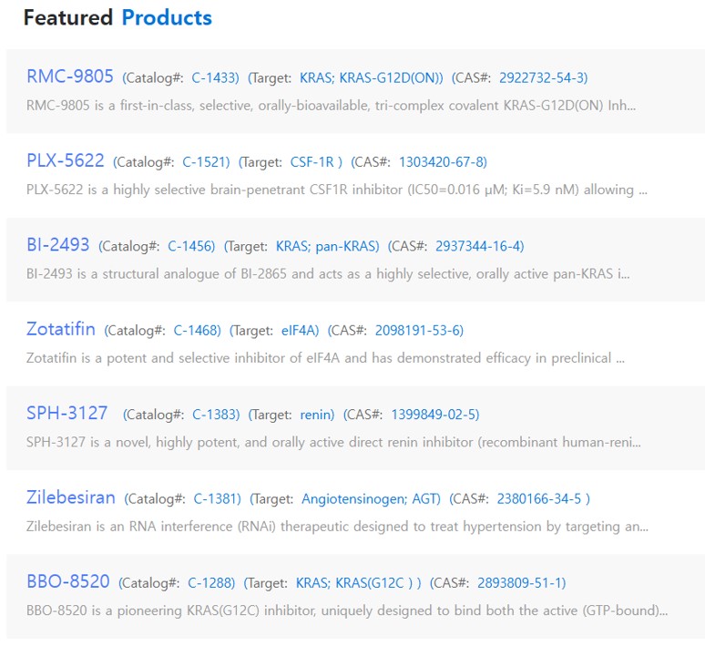The height and width of the screenshot is (646, 705).
Task: Open the CSF-1R target link
Action: pyautogui.click(x=316, y=162)
